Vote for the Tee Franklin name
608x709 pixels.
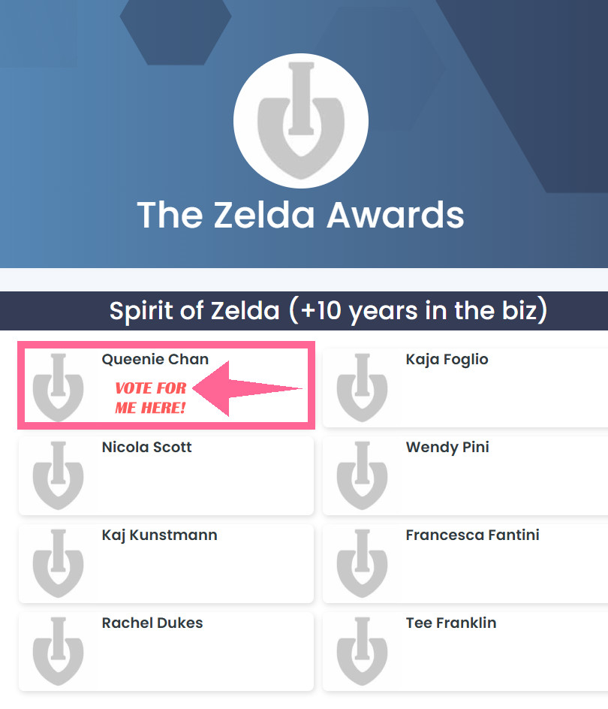pyautogui.click(x=451, y=623)
